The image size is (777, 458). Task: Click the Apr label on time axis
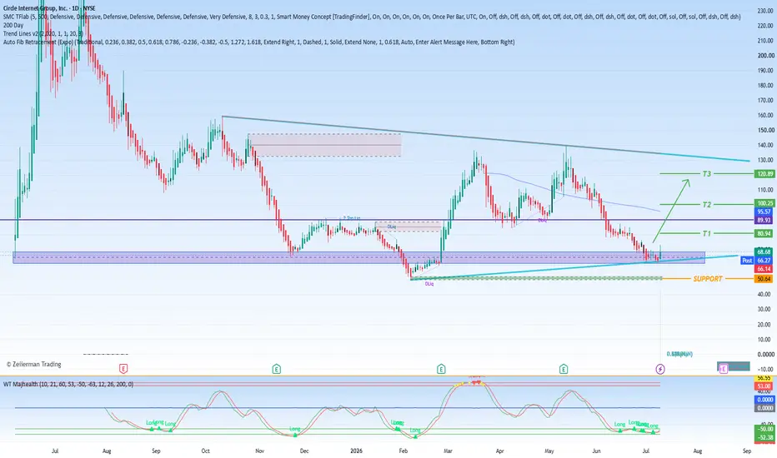(x=499, y=451)
